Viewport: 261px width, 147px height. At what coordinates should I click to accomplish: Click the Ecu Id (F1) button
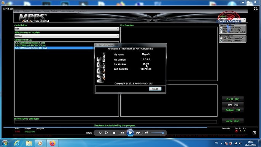click(x=233, y=99)
